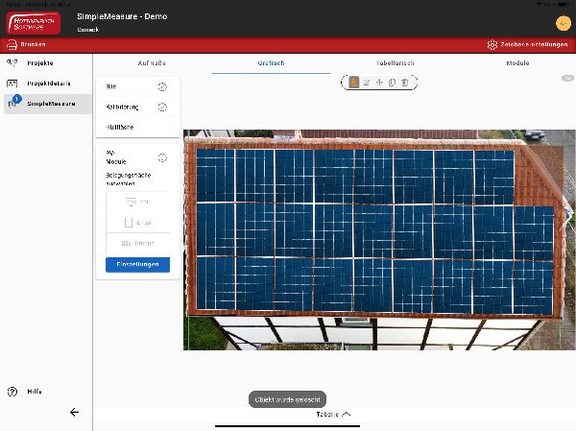Open Projektdetails in sidebar
This screenshot has width=576, height=431.
pyautogui.click(x=48, y=83)
